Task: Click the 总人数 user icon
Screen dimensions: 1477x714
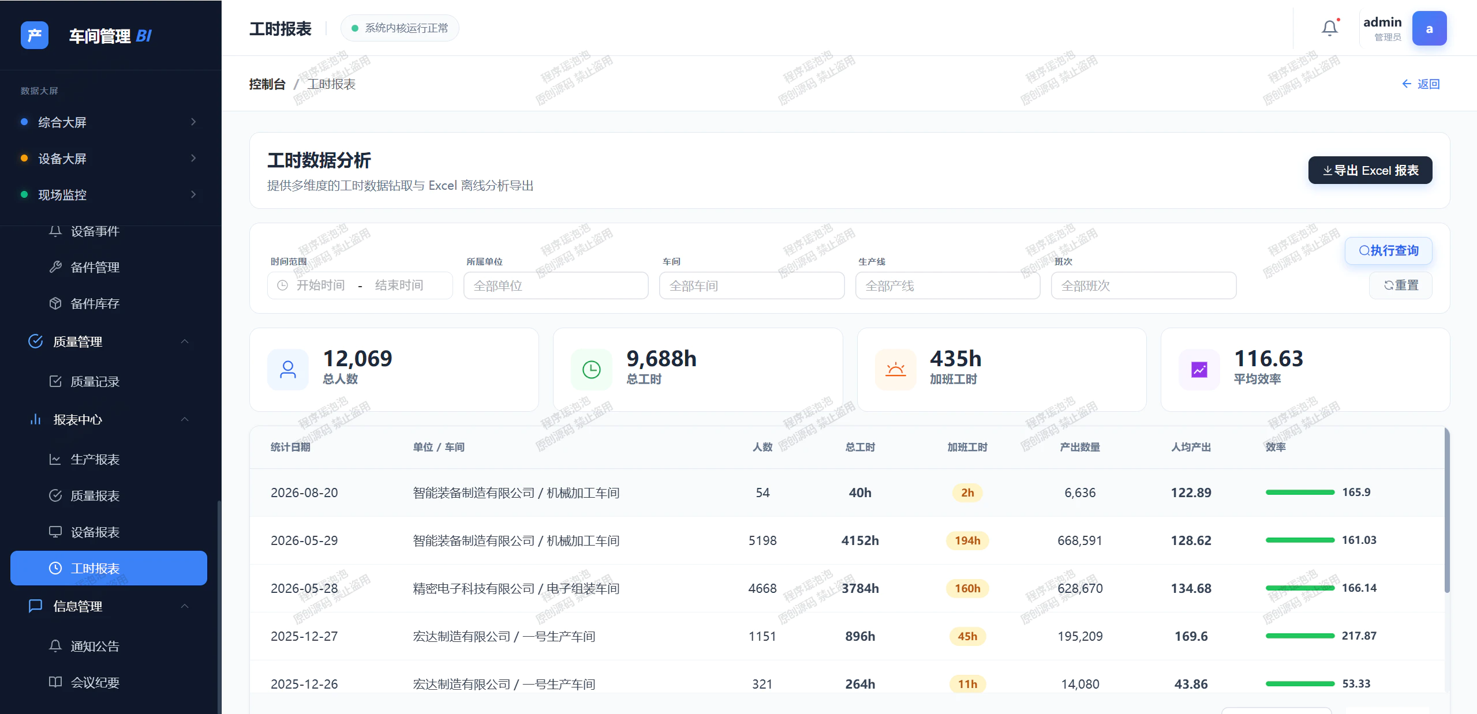Action: coord(288,370)
